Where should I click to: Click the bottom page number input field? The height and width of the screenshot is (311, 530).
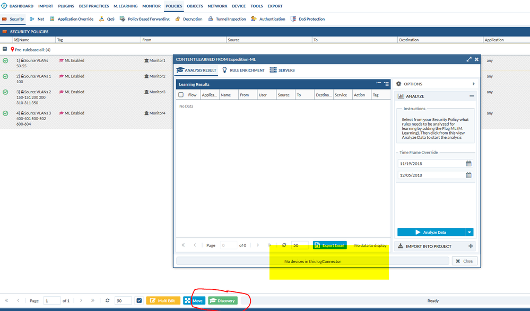pyautogui.click(x=51, y=300)
